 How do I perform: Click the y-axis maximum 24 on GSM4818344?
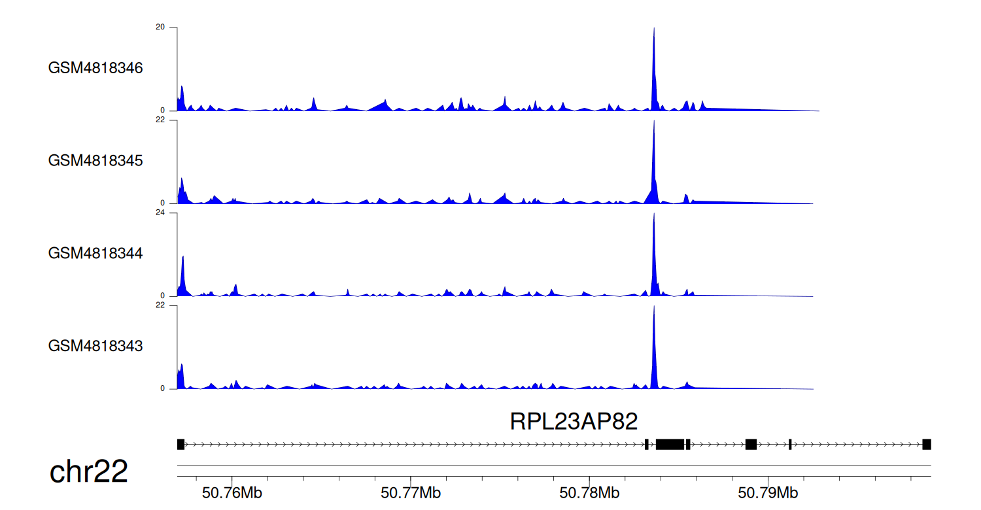click(160, 213)
